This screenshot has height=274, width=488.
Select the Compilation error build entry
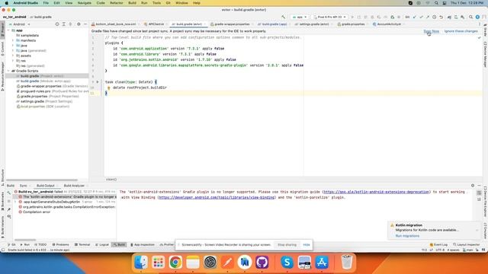pos(34,212)
